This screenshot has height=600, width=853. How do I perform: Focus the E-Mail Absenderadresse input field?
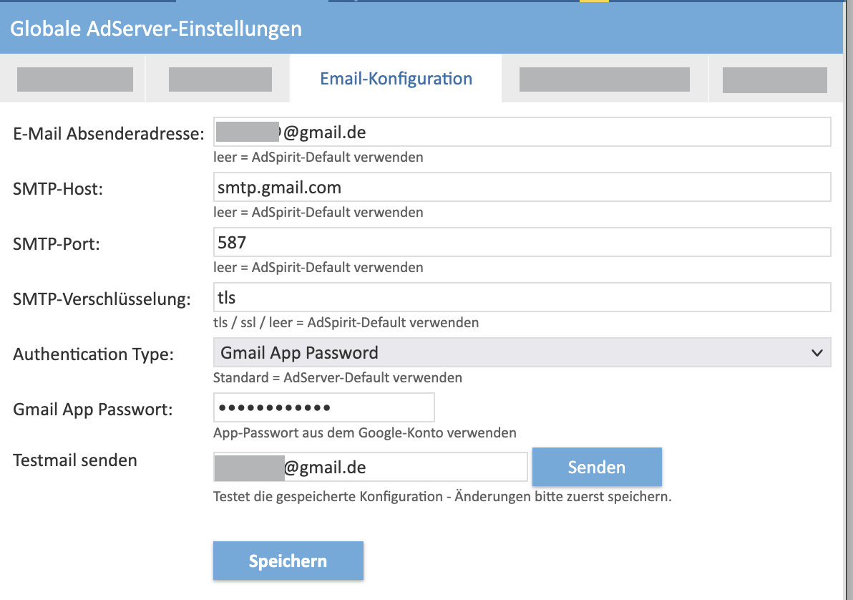click(x=522, y=132)
